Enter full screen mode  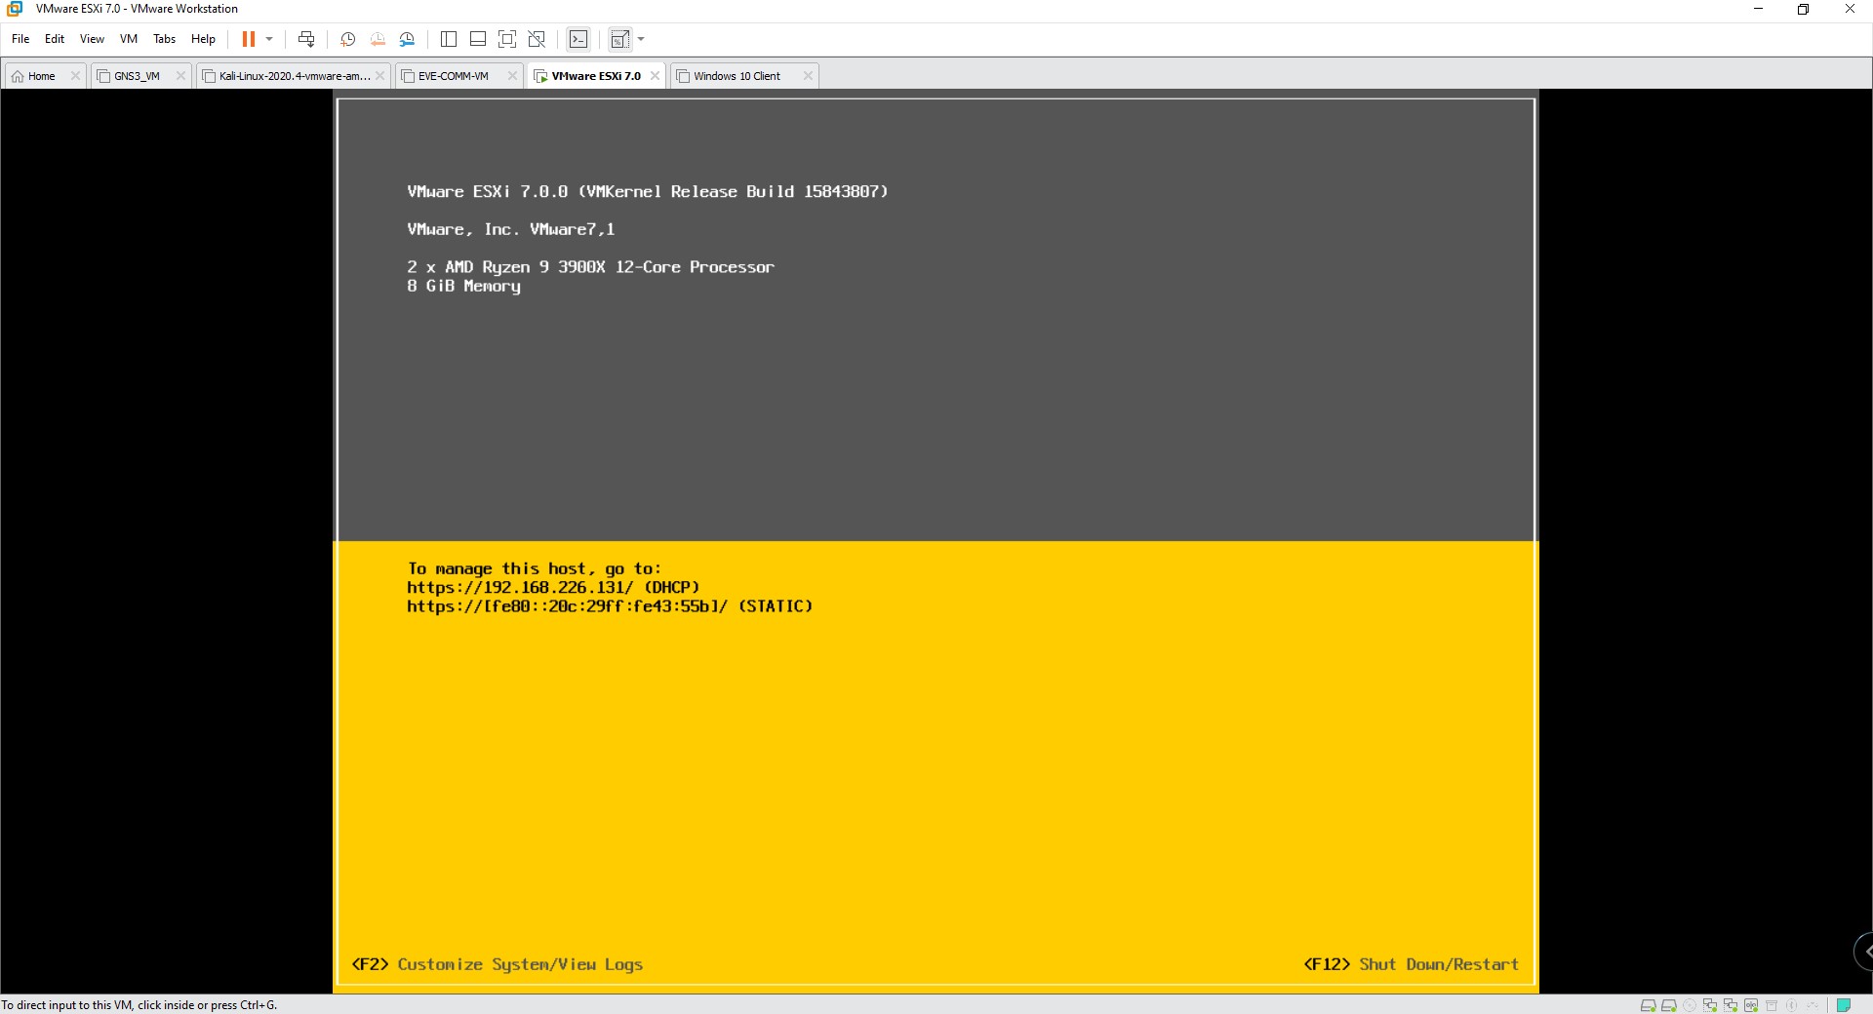click(x=507, y=39)
